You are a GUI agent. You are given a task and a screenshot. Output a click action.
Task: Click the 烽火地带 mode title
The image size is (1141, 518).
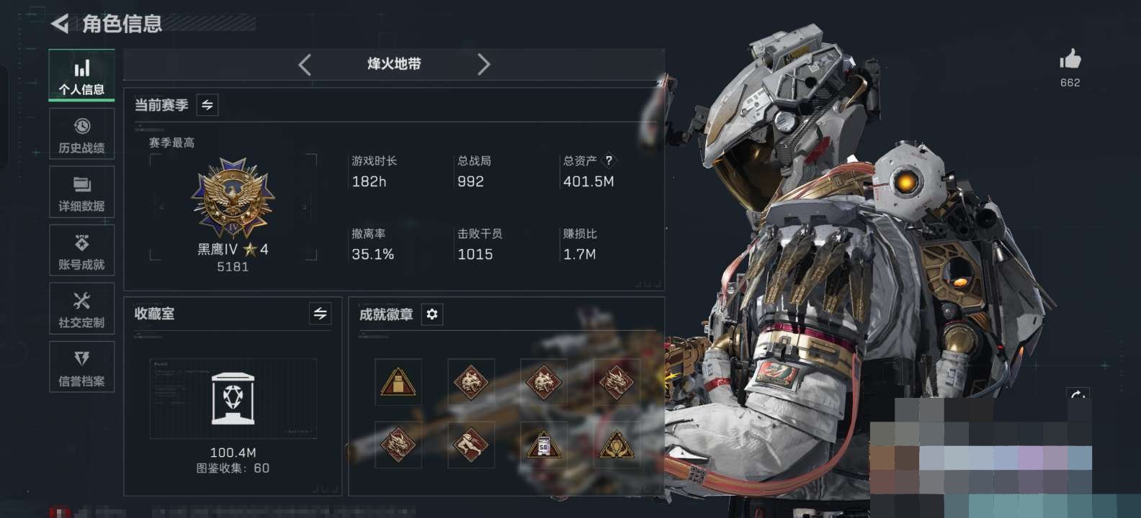click(x=394, y=64)
